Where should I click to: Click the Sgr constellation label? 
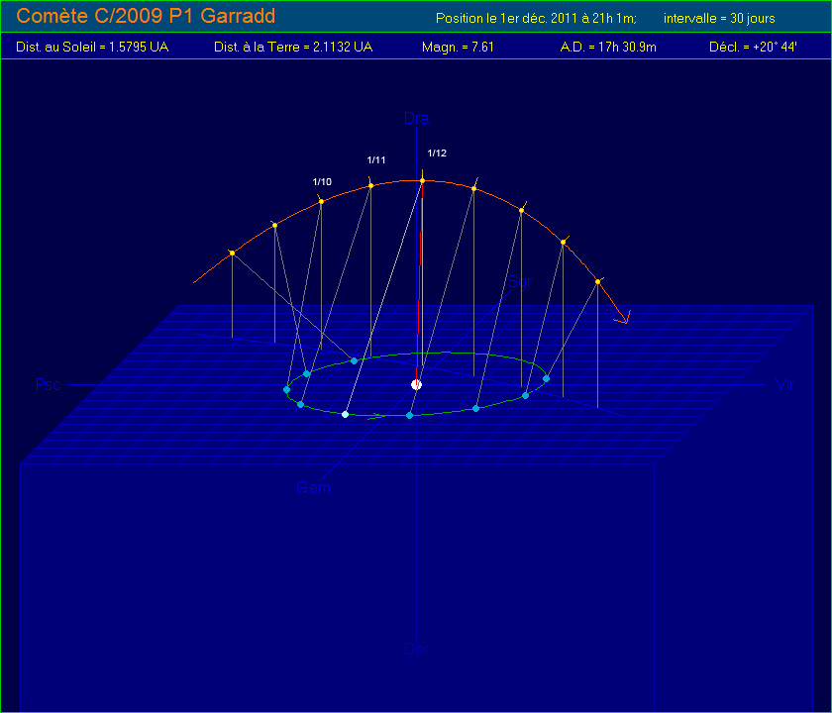click(x=518, y=283)
